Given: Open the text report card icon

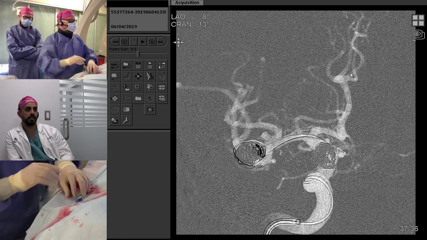Looking at the screenshot, I should pos(126,109).
